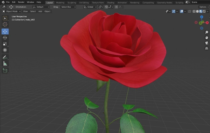The width and height of the screenshot is (210, 133).
Task: Click the pan view hand icon
Action: pyautogui.click(x=206, y=38)
